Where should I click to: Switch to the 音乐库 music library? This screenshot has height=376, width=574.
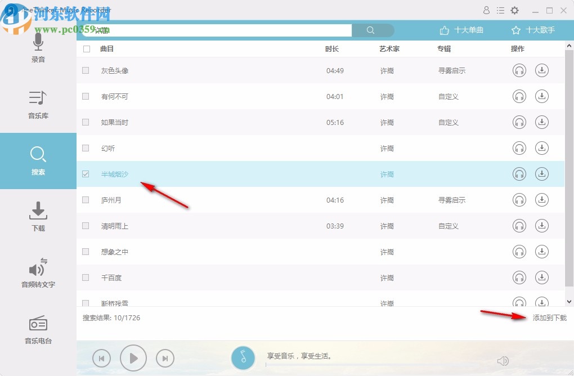38,105
